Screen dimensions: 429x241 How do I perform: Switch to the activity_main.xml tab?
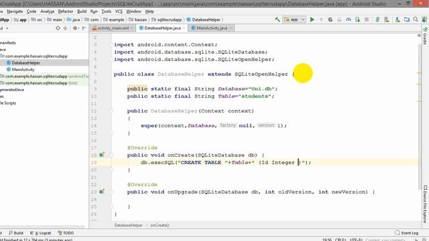pos(113,28)
